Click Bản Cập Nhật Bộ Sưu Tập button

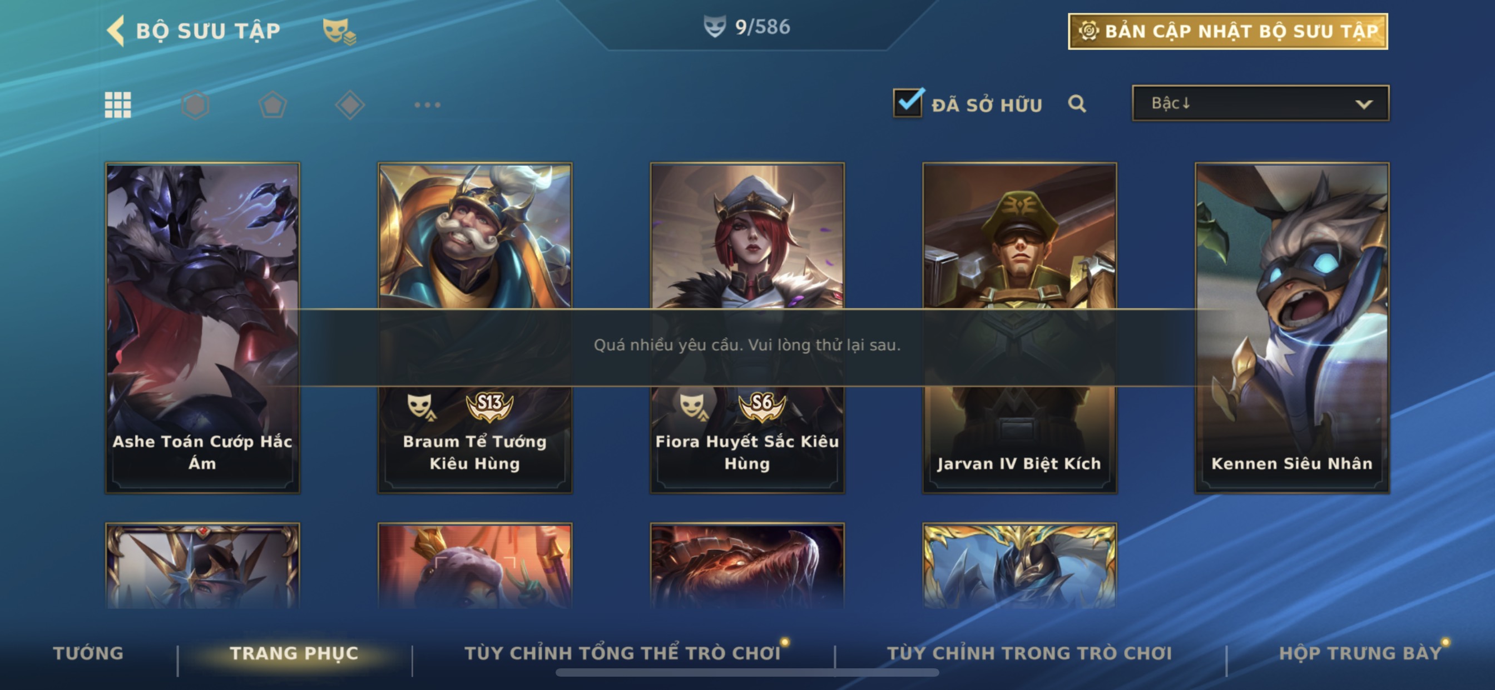click(1228, 31)
